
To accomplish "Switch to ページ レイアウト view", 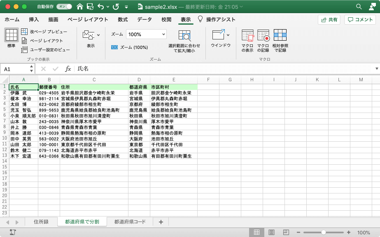I will (42, 41).
